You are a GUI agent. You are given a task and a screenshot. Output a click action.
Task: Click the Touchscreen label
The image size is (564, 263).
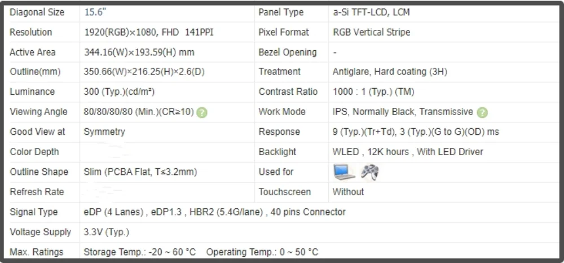(x=284, y=192)
